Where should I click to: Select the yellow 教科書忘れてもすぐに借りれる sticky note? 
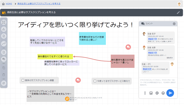tap(55, 56)
